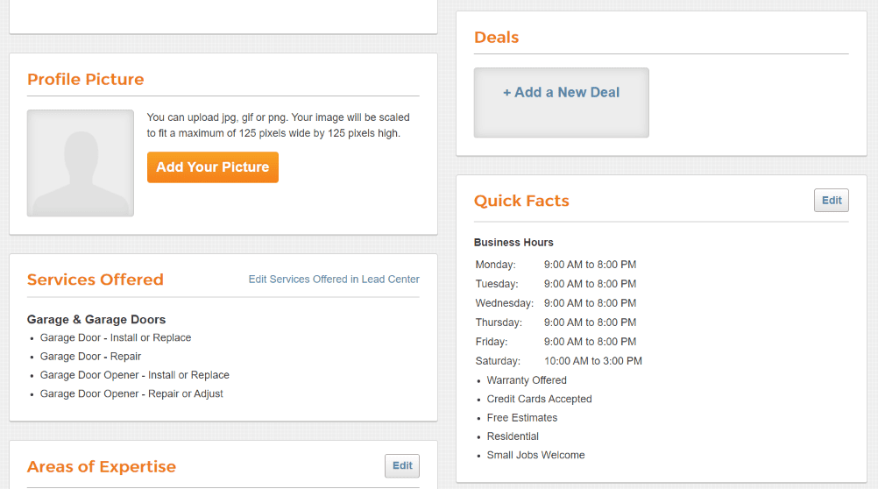The image size is (878, 489).
Task: Click the profile picture placeholder avatar
Action: (81, 163)
